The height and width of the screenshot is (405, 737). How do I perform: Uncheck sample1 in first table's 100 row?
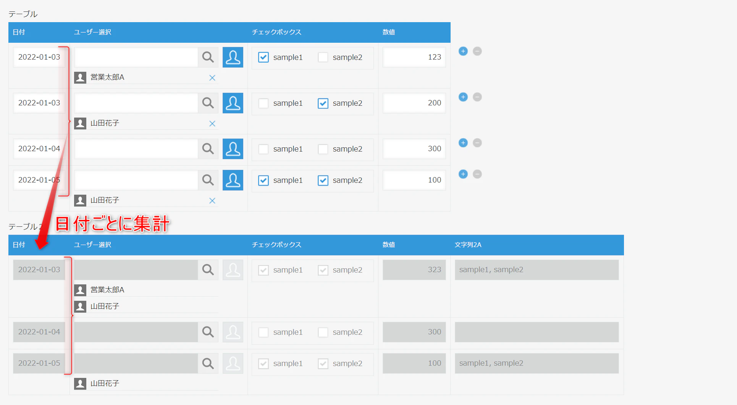[263, 180]
